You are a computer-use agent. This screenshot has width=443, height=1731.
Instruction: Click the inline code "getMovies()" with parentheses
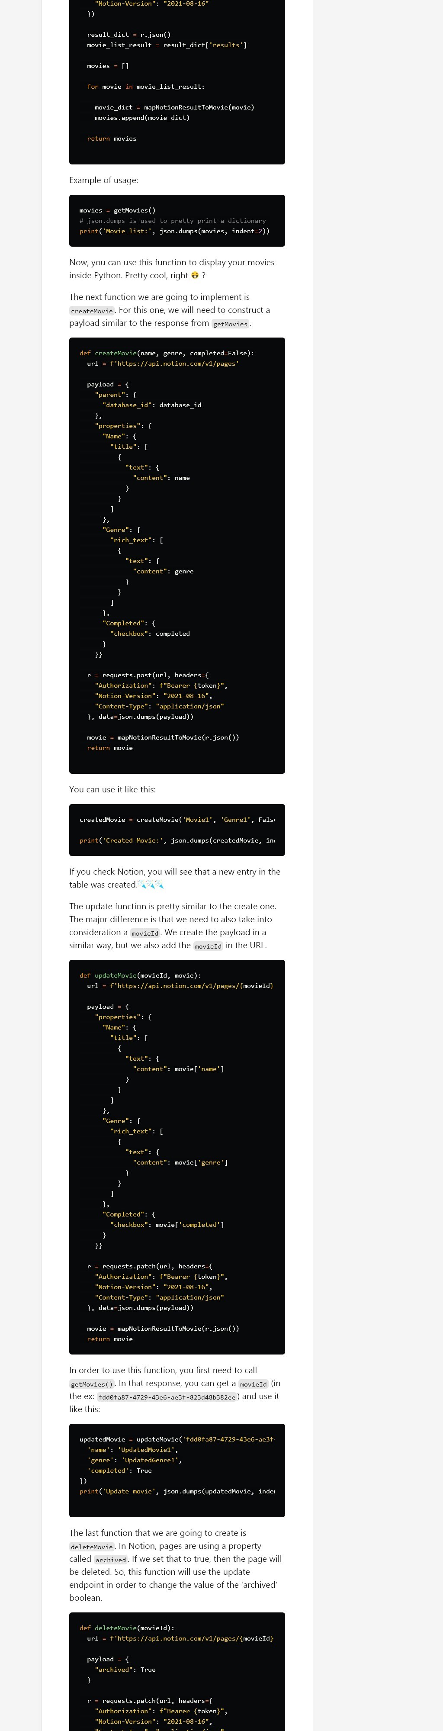92,1384
